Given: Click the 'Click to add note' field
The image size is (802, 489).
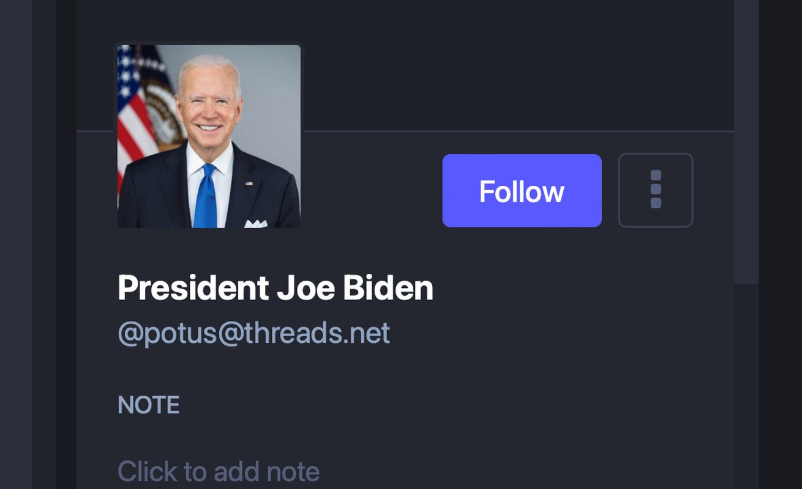Looking at the screenshot, I should click(219, 471).
